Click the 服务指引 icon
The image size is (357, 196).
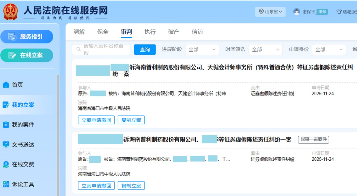[x=12, y=36]
